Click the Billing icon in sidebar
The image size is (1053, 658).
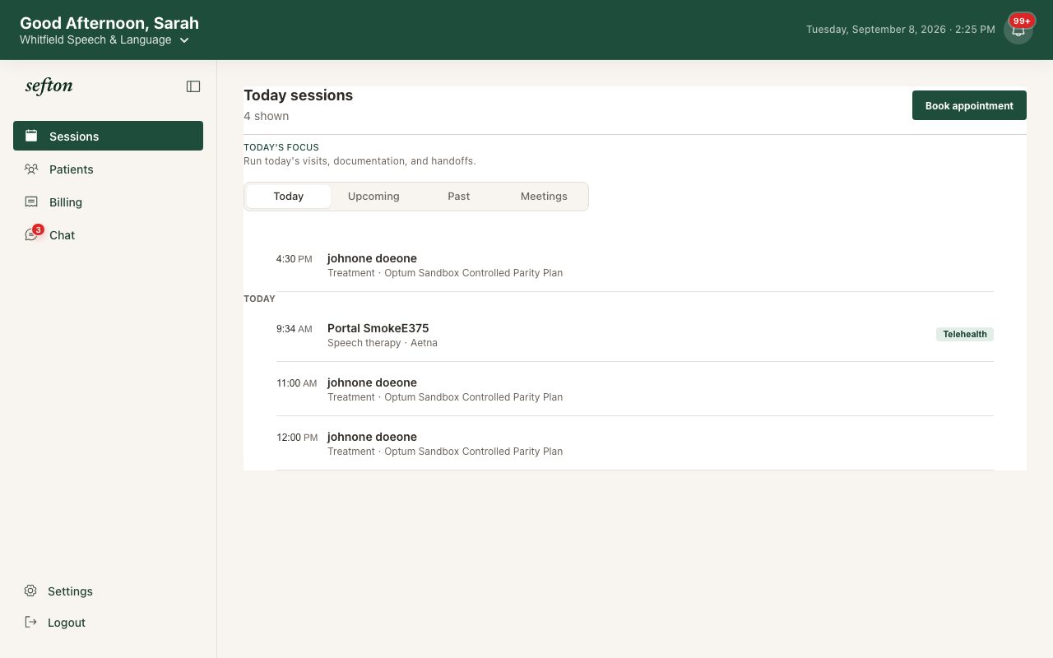(x=31, y=202)
